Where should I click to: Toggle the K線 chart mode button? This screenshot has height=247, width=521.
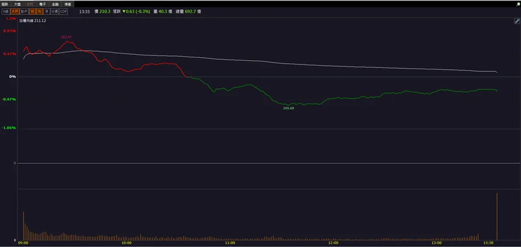(x=6, y=11)
